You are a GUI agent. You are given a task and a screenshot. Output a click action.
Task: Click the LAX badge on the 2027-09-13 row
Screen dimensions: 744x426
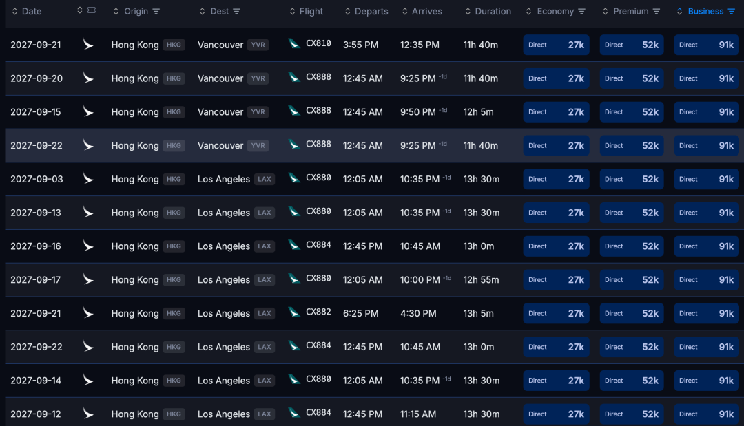click(x=265, y=213)
